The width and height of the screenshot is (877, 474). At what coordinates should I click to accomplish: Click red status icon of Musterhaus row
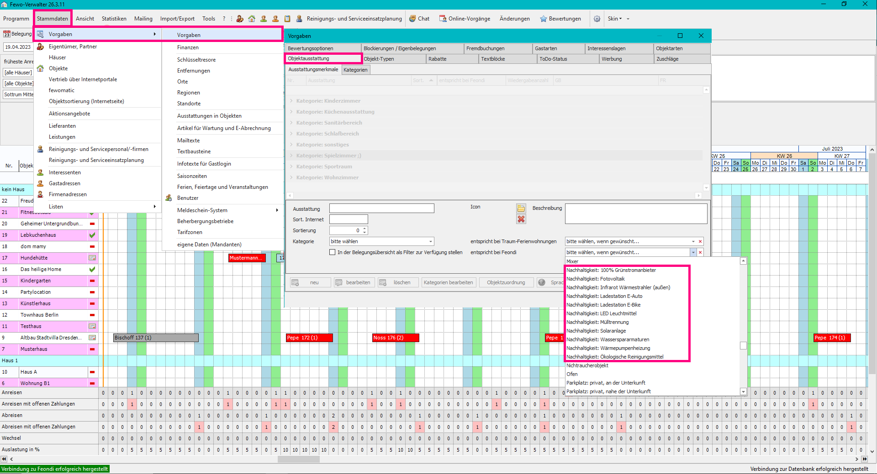[92, 349]
